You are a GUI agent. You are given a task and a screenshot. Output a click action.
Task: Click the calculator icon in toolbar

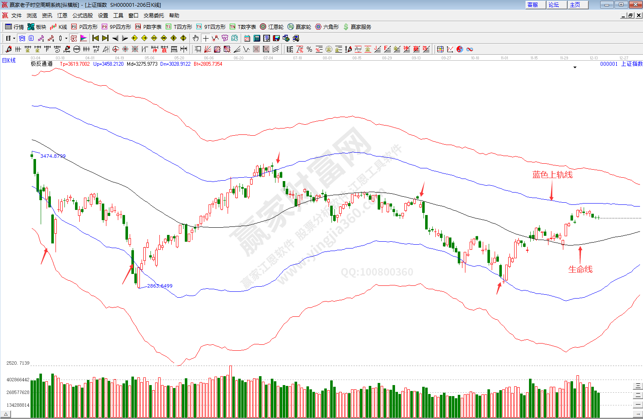(256, 38)
